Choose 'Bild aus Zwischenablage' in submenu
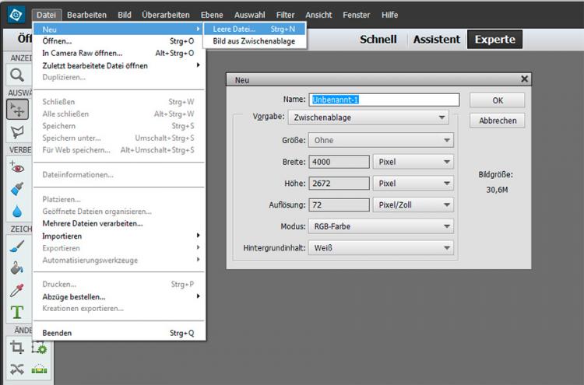The image size is (584, 385). coord(254,41)
